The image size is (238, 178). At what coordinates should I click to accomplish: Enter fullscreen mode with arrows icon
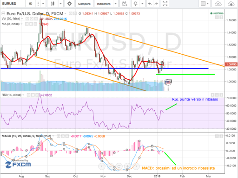click(x=165, y=4)
